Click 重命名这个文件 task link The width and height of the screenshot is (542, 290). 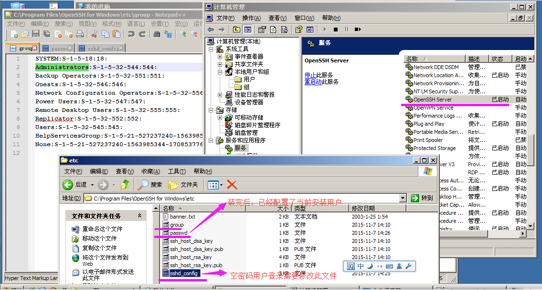[x=102, y=229]
